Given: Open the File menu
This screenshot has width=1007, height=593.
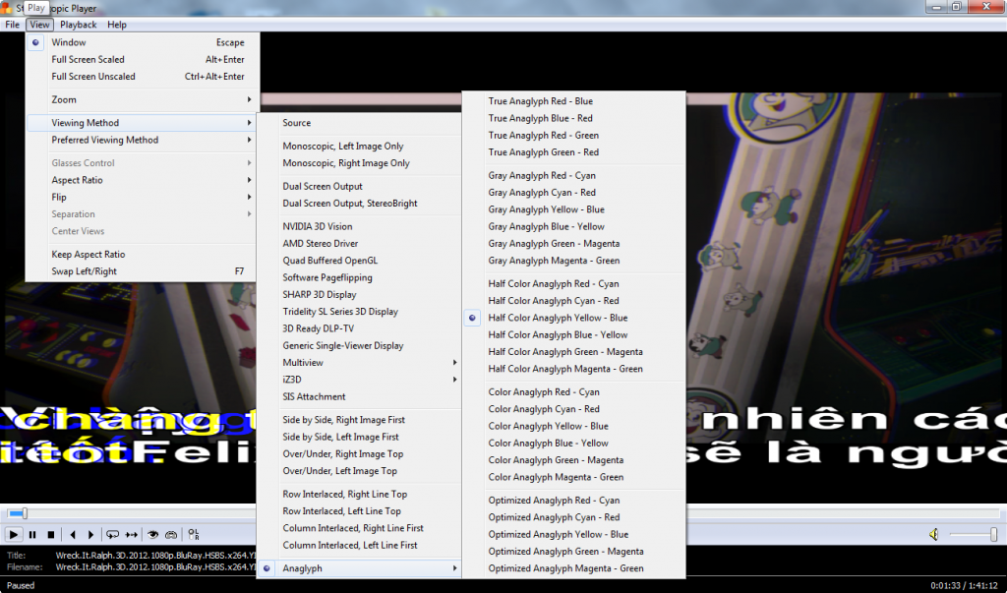Looking at the screenshot, I should 12,25.
